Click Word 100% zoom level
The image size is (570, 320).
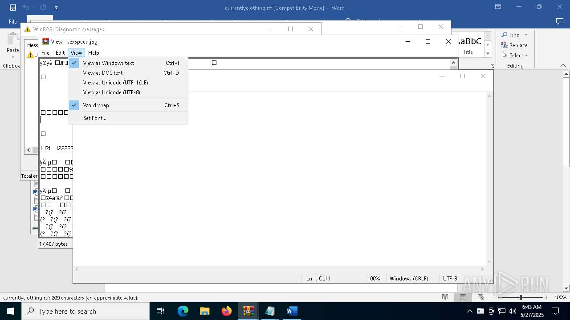click(560, 297)
